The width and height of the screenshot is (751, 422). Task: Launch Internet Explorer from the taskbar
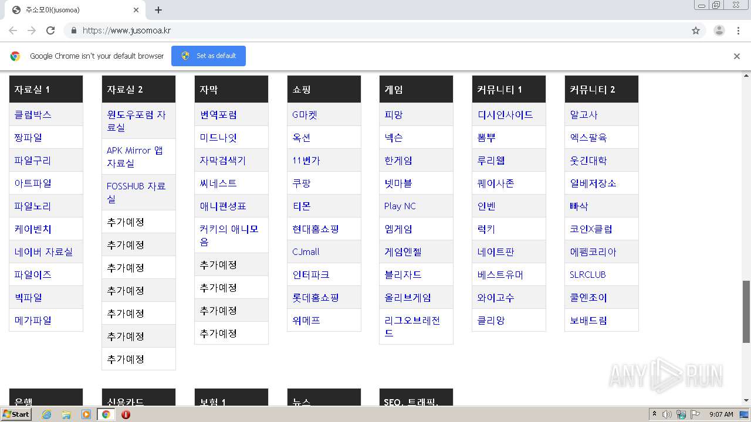click(x=46, y=414)
